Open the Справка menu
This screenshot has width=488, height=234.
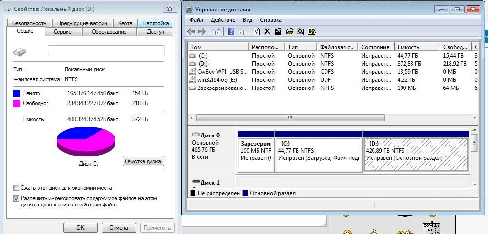point(271,20)
